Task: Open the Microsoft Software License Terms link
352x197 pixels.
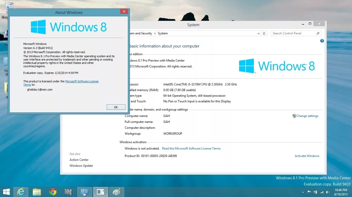Action: 82,81
